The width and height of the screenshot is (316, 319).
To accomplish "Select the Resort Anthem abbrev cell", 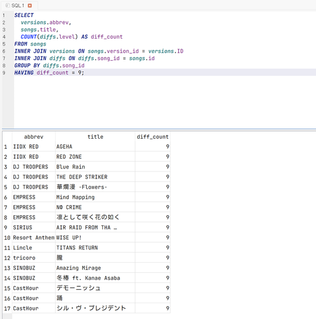I will pos(33,237).
